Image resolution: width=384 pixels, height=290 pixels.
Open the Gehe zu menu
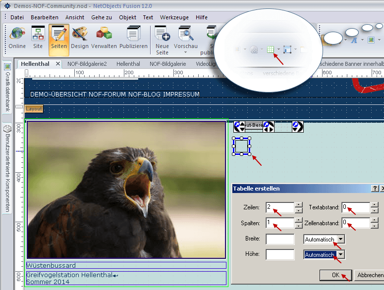102,17
